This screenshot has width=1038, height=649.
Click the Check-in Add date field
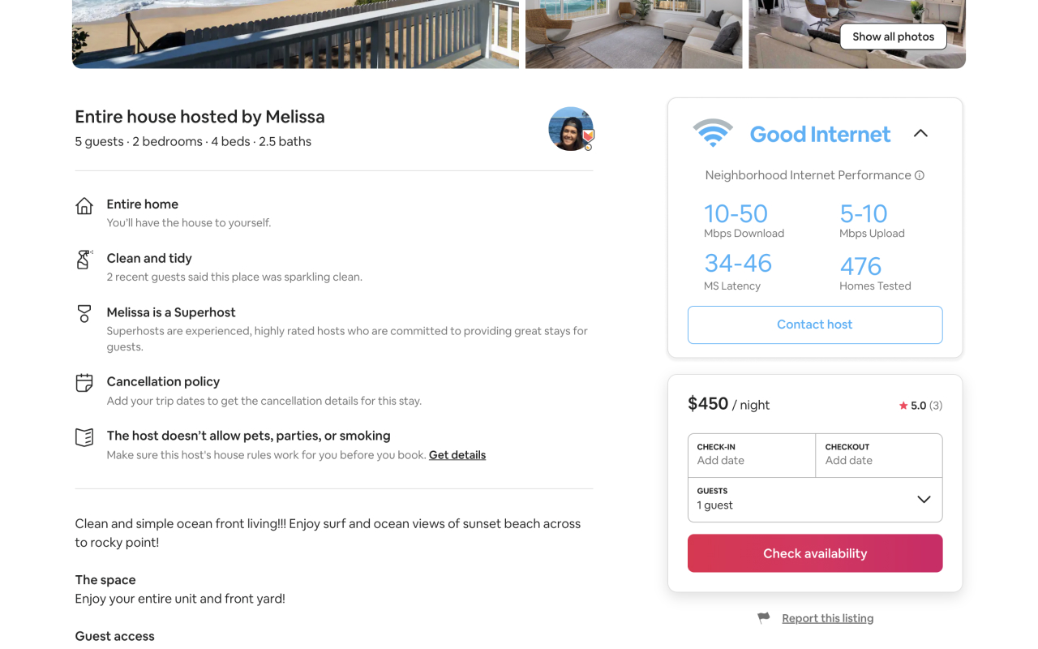click(751, 455)
